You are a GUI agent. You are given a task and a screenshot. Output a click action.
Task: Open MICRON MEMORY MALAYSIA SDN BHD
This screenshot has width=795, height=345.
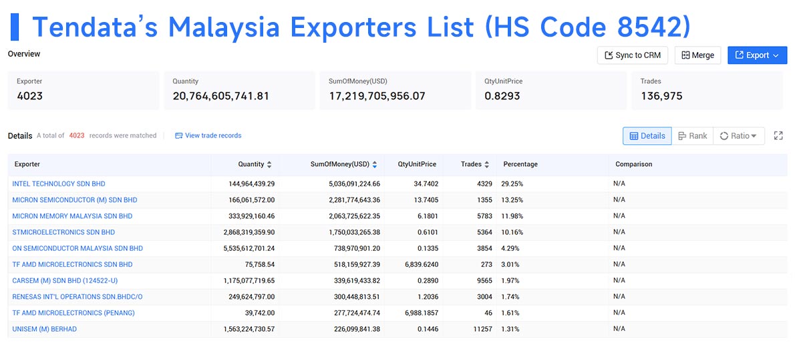tap(72, 216)
